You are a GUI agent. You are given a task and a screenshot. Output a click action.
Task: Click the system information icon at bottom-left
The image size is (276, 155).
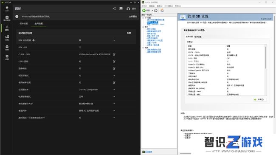coord(143,152)
